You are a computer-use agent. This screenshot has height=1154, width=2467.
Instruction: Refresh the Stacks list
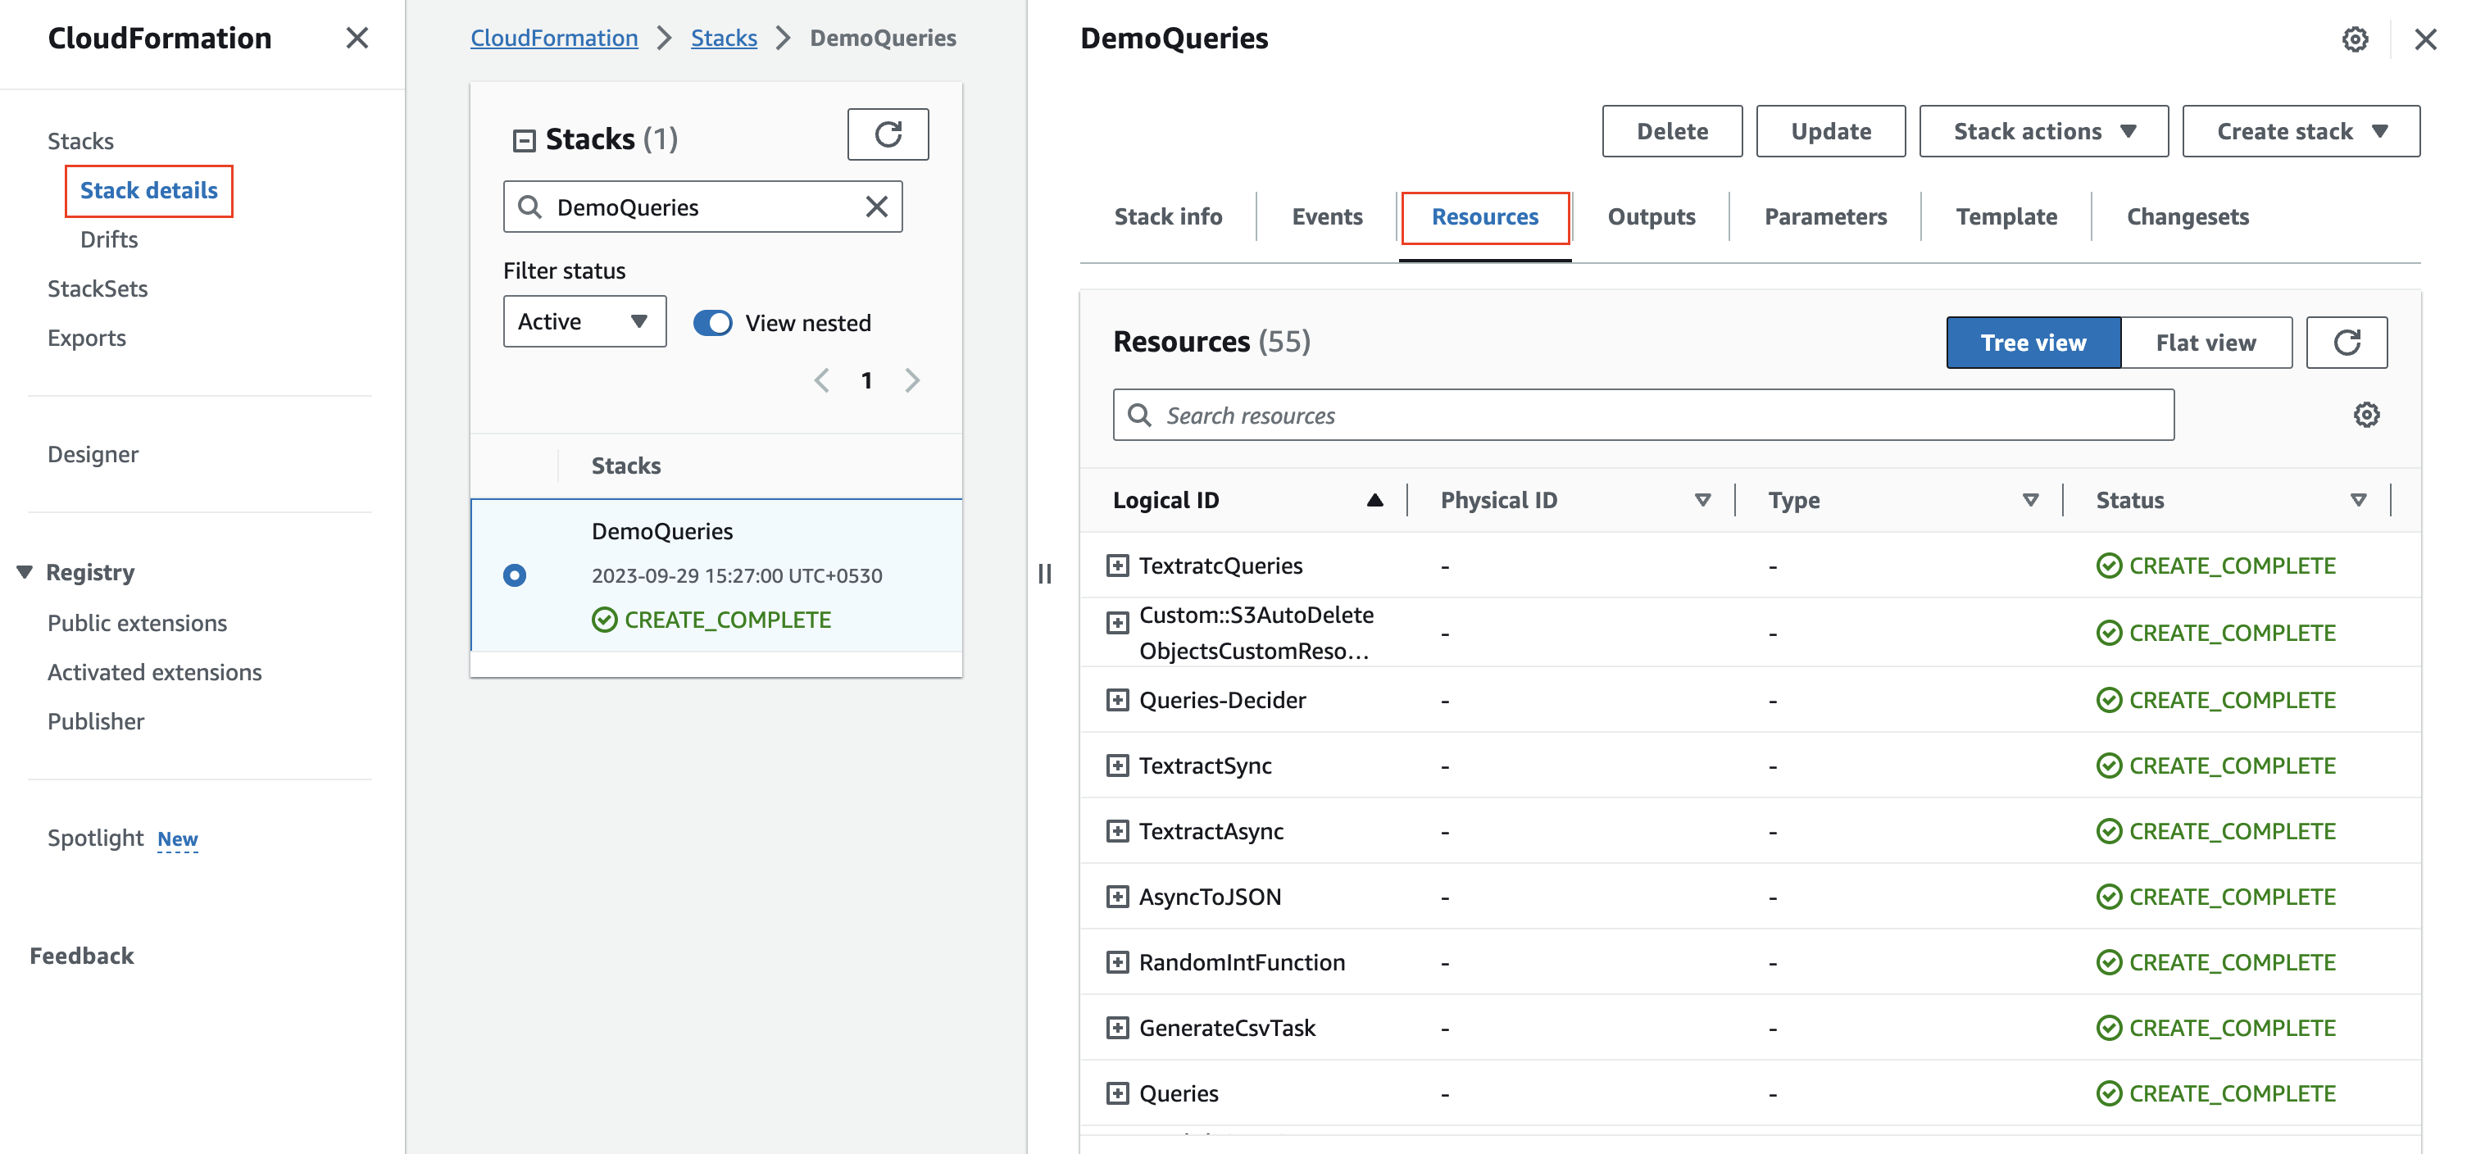tap(887, 134)
